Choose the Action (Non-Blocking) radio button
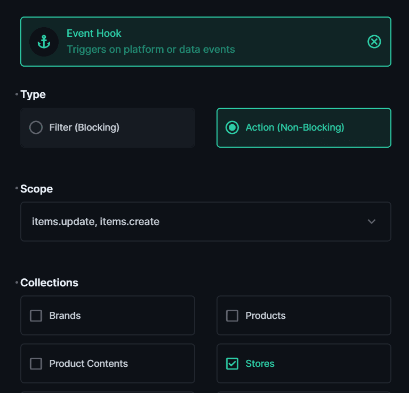Image resolution: width=409 pixels, height=393 pixels. [232, 127]
